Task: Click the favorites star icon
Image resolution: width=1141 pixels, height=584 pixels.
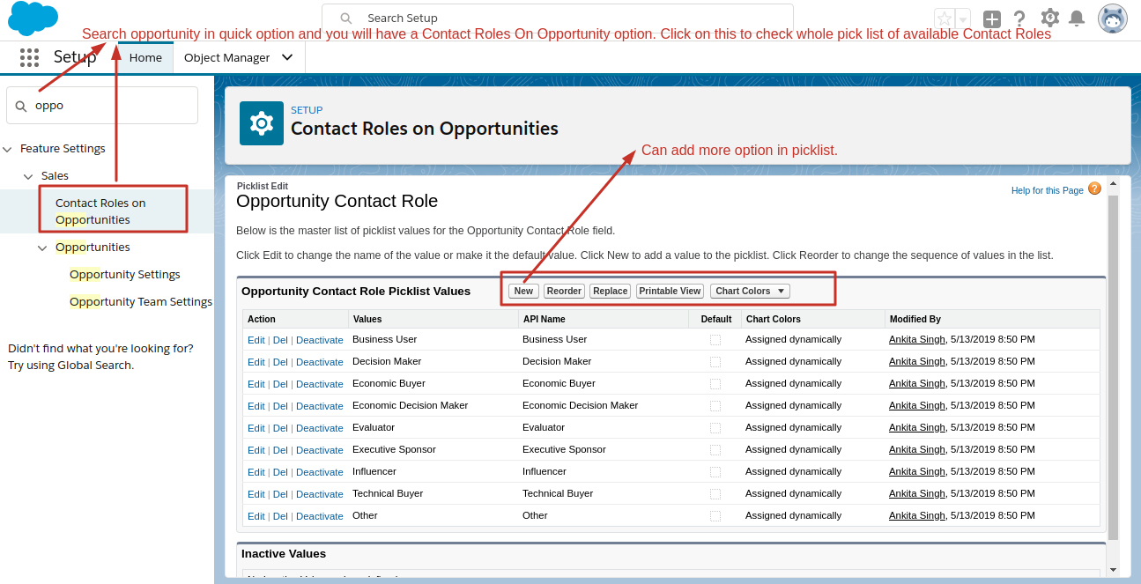Action: click(x=942, y=18)
